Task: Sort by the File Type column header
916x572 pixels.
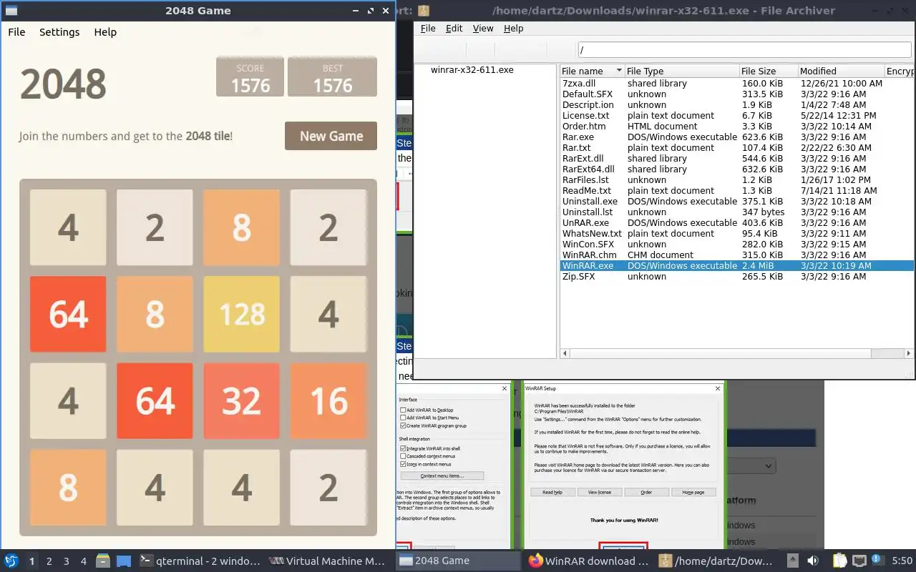Action: pyautogui.click(x=681, y=71)
